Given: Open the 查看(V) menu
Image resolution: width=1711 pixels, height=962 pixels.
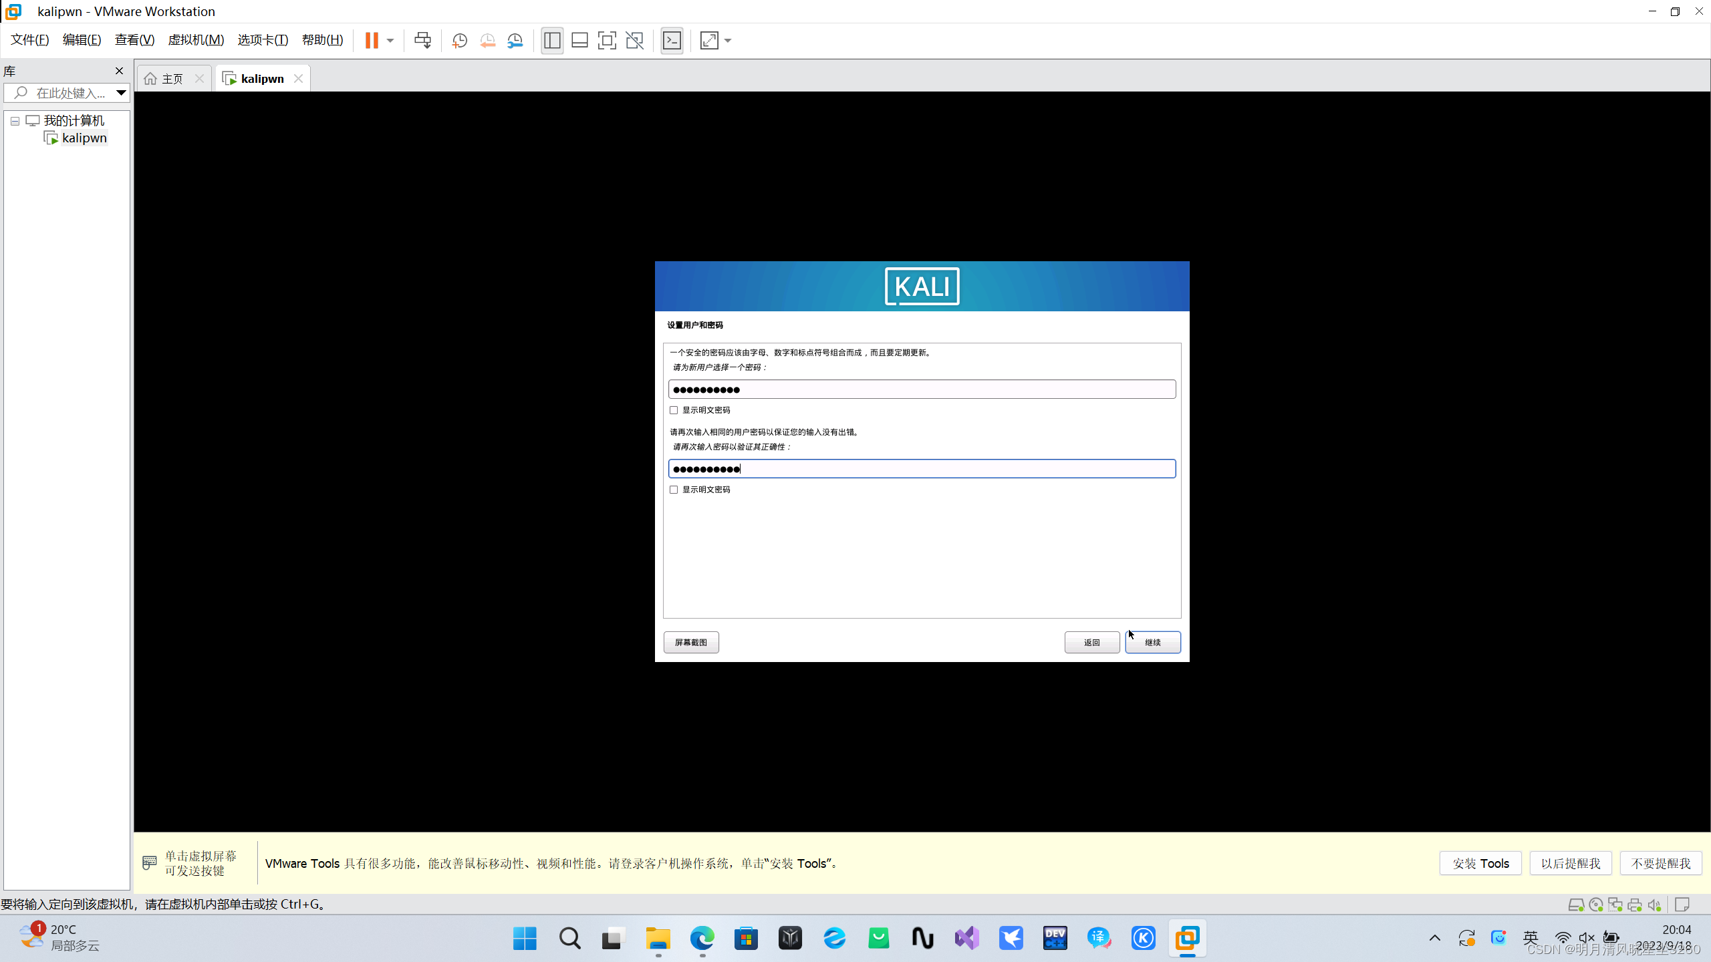Looking at the screenshot, I should (134, 40).
